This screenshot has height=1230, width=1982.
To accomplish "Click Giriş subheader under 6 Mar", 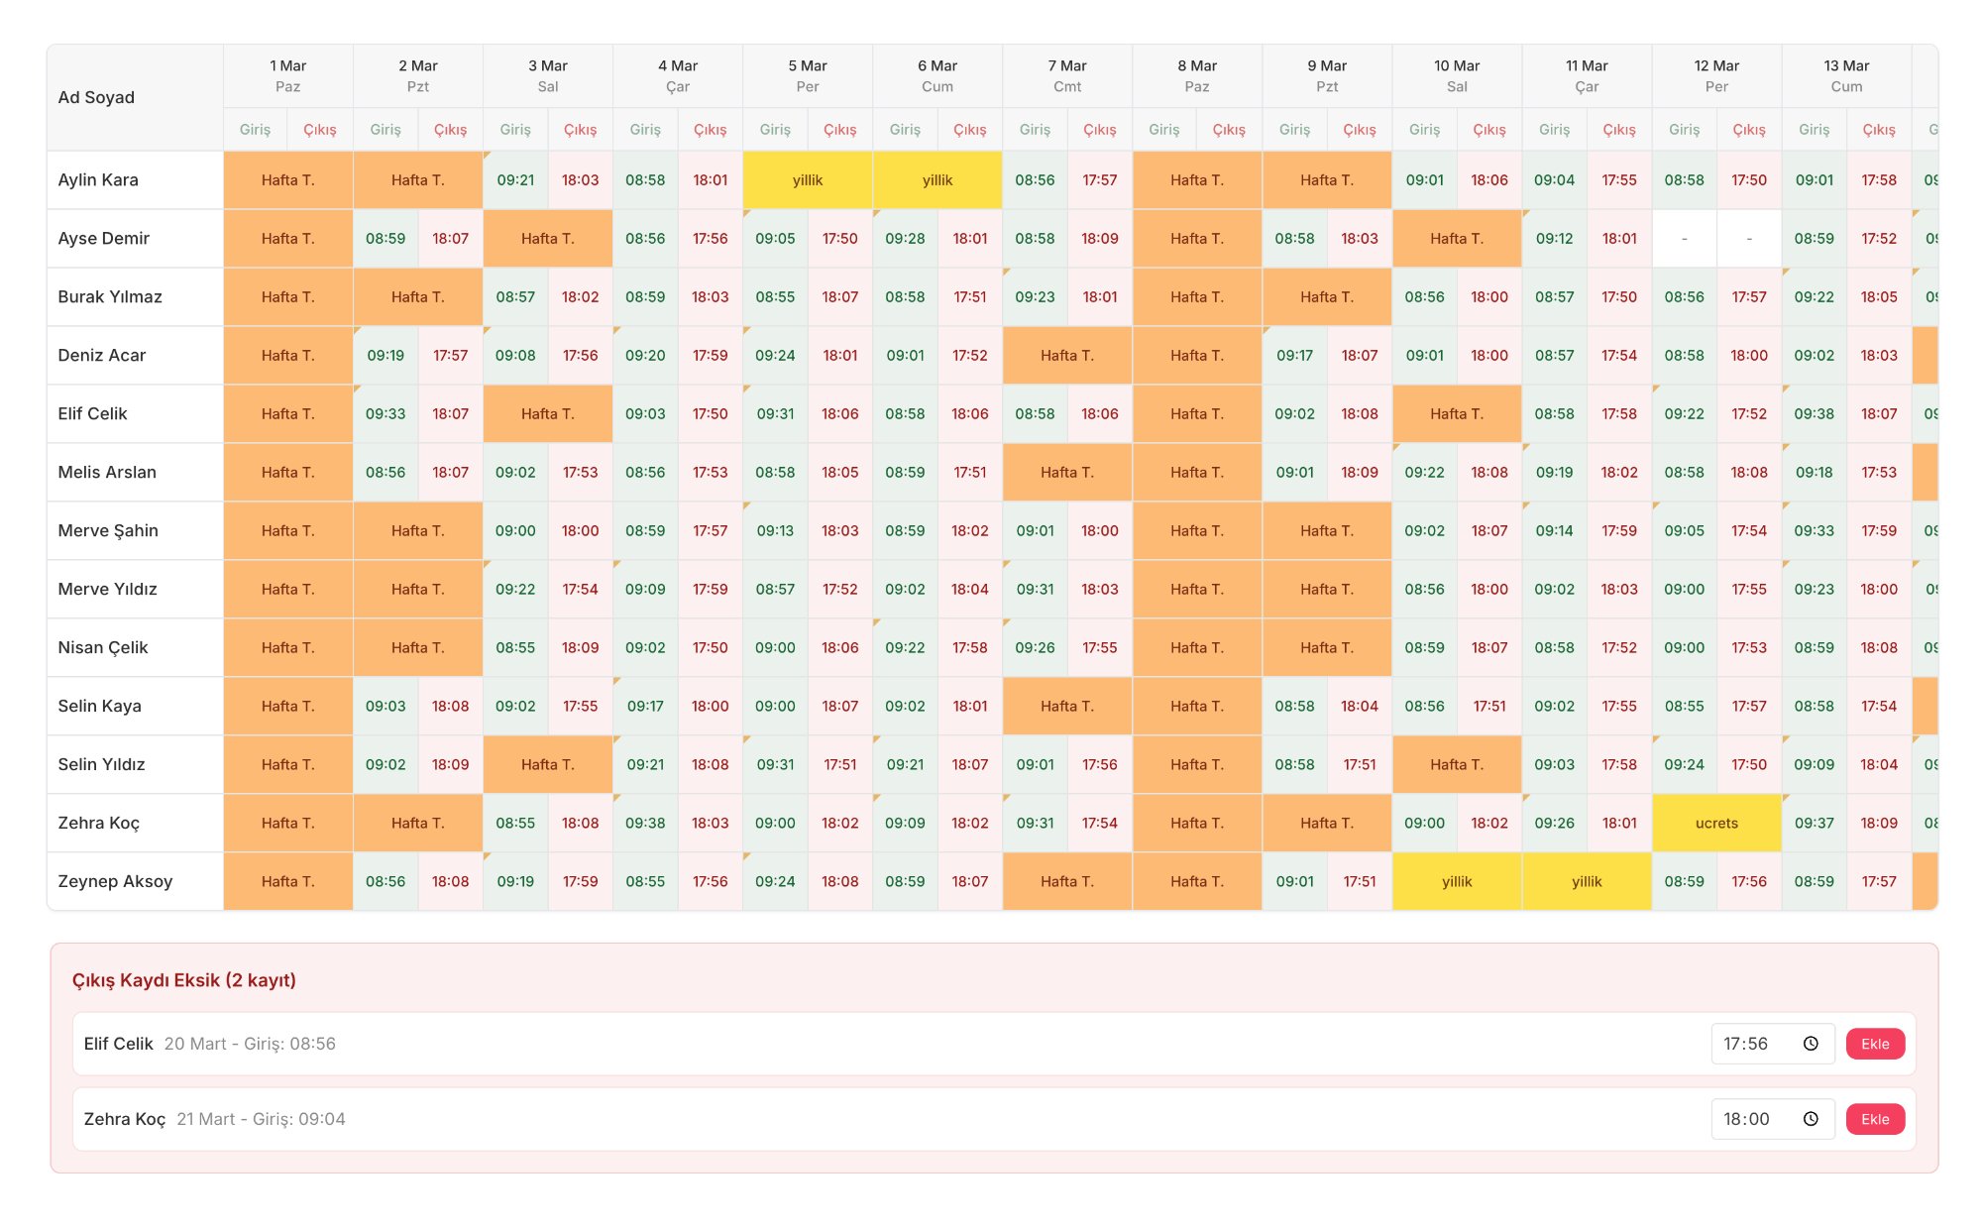I will [904, 130].
